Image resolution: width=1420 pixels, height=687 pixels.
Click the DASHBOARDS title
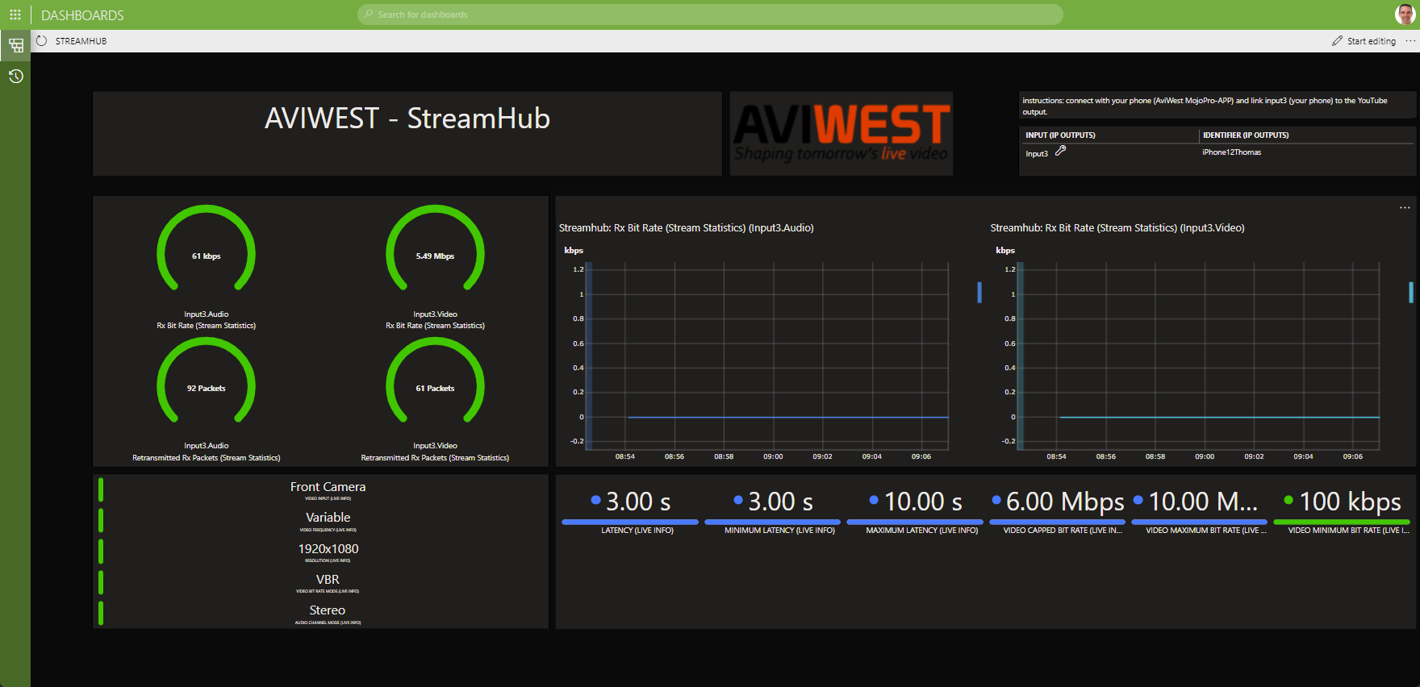82,15
